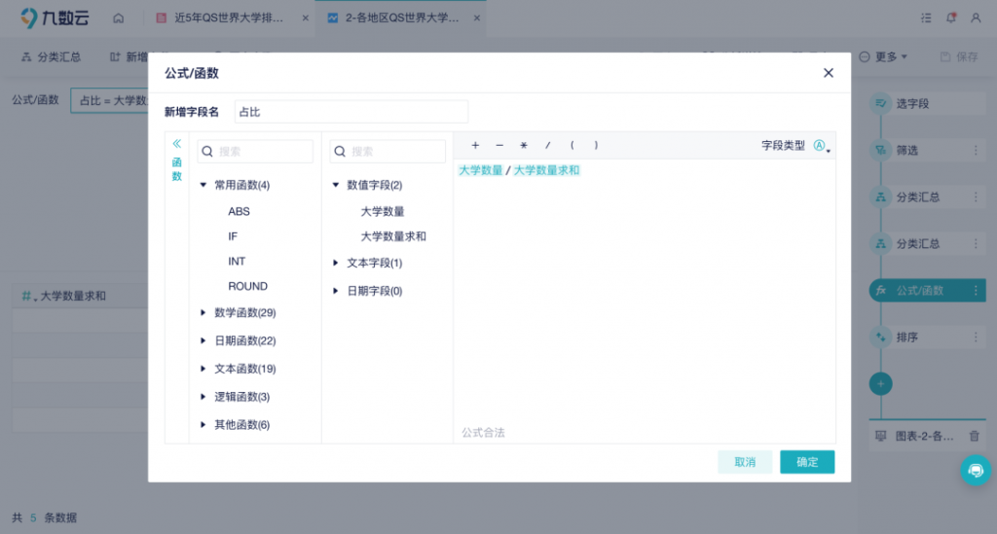Image resolution: width=997 pixels, height=534 pixels.
Task: Select the ROUND function
Action: 247,287
